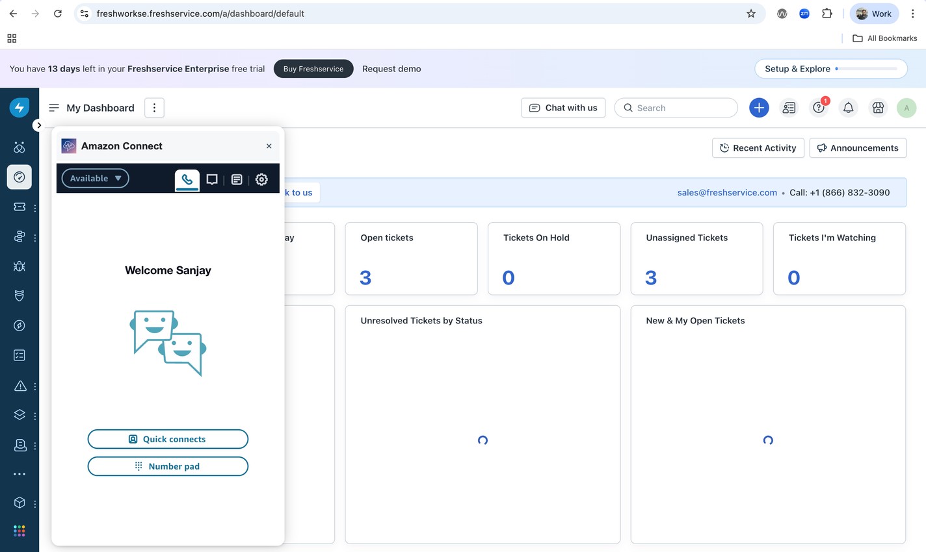Click the Buy Freshservice button

(313, 68)
